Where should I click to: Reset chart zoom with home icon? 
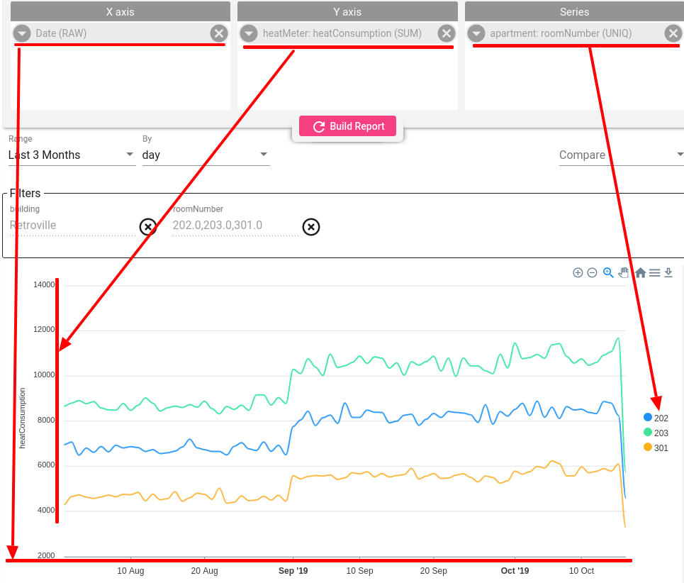point(640,273)
